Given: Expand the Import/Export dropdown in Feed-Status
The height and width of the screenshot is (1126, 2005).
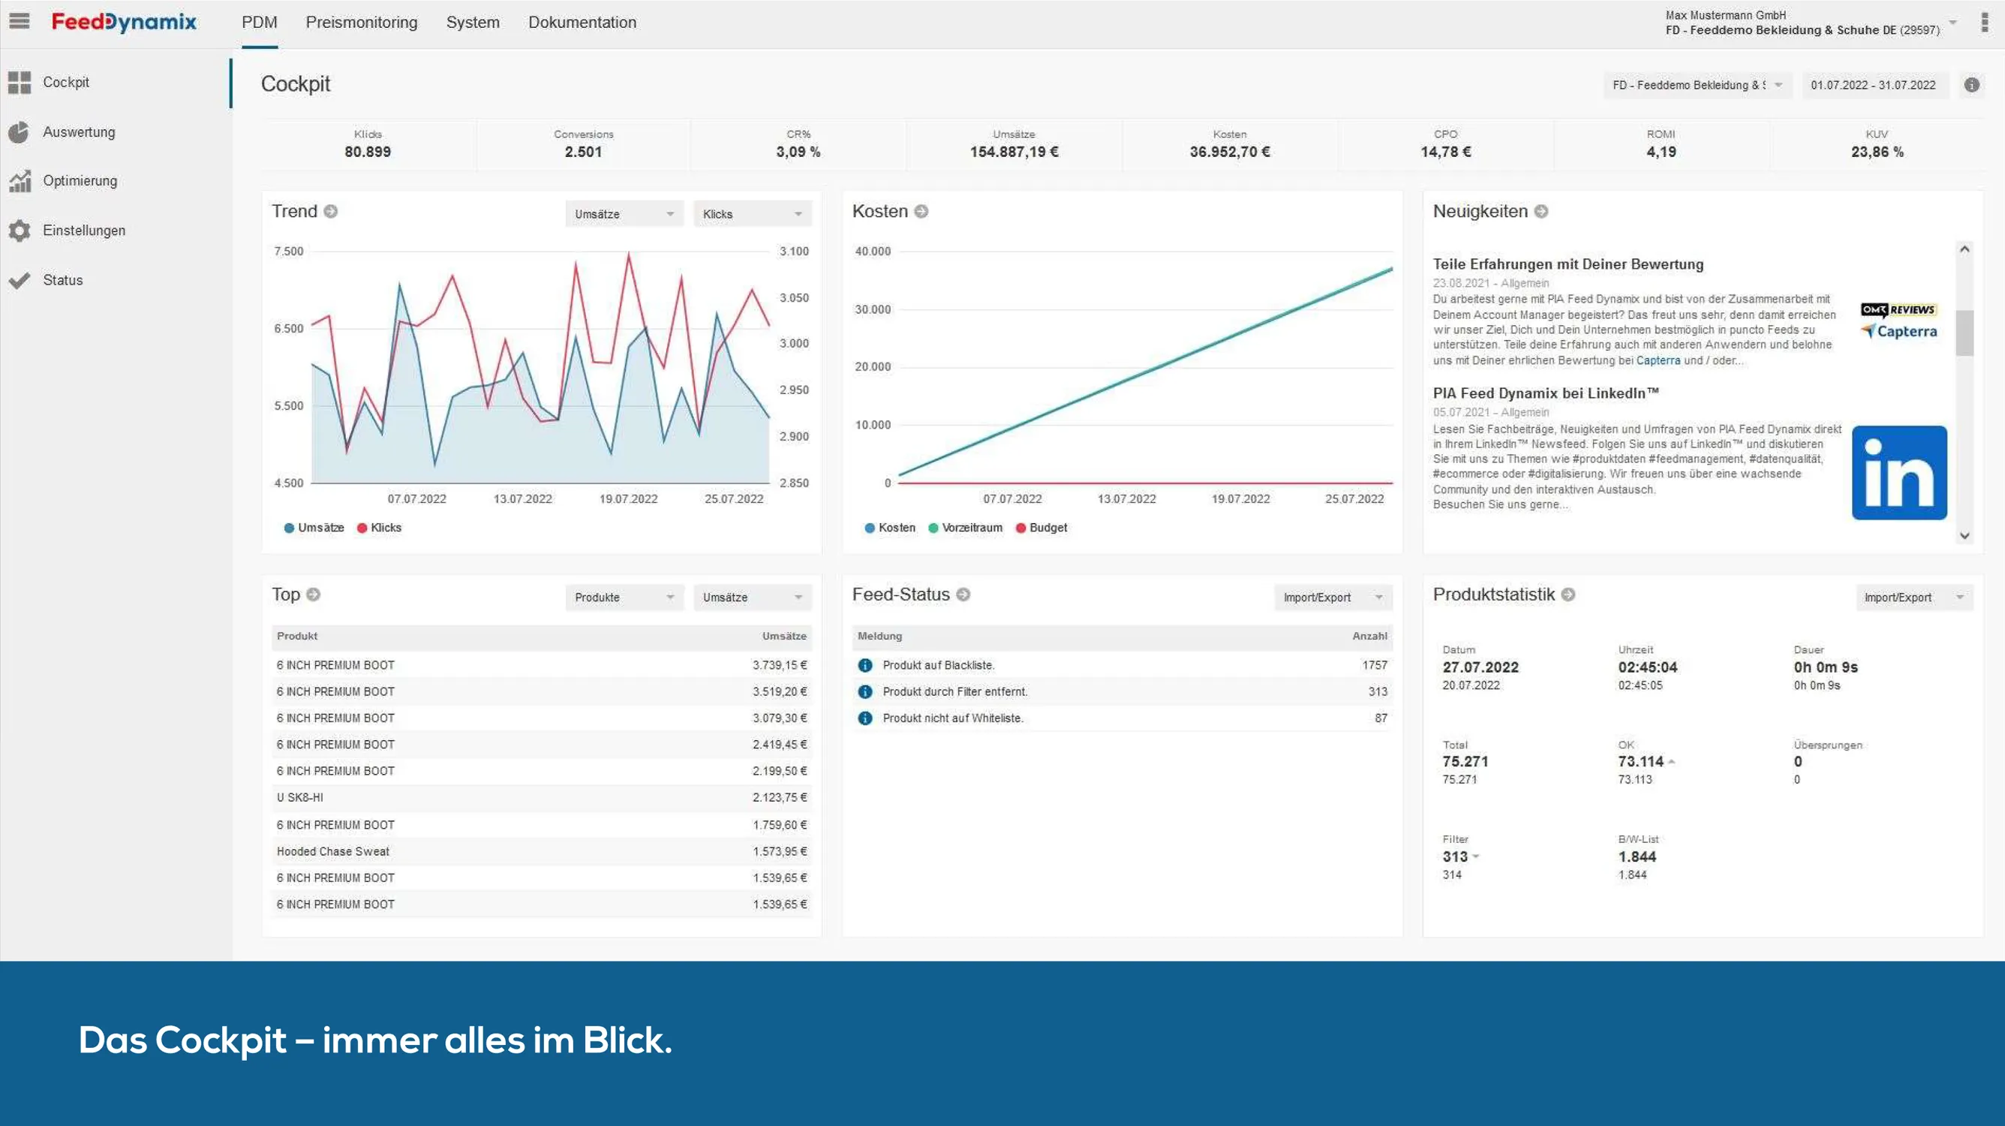Looking at the screenshot, I should click(1332, 598).
